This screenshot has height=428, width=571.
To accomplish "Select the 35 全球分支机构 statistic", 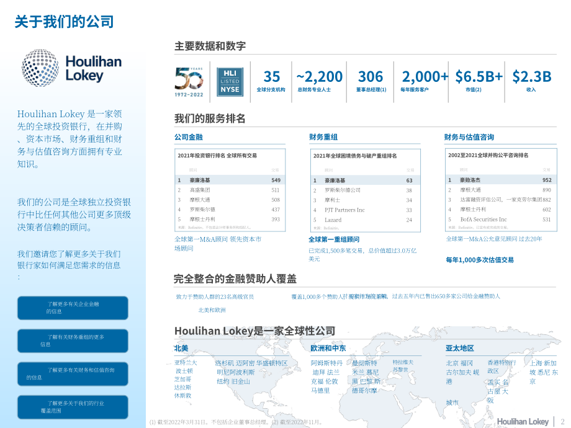I will point(271,81).
